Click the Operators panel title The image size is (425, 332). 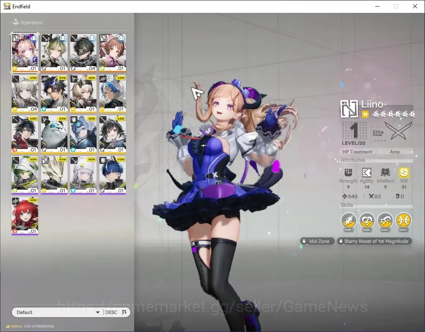(31, 22)
